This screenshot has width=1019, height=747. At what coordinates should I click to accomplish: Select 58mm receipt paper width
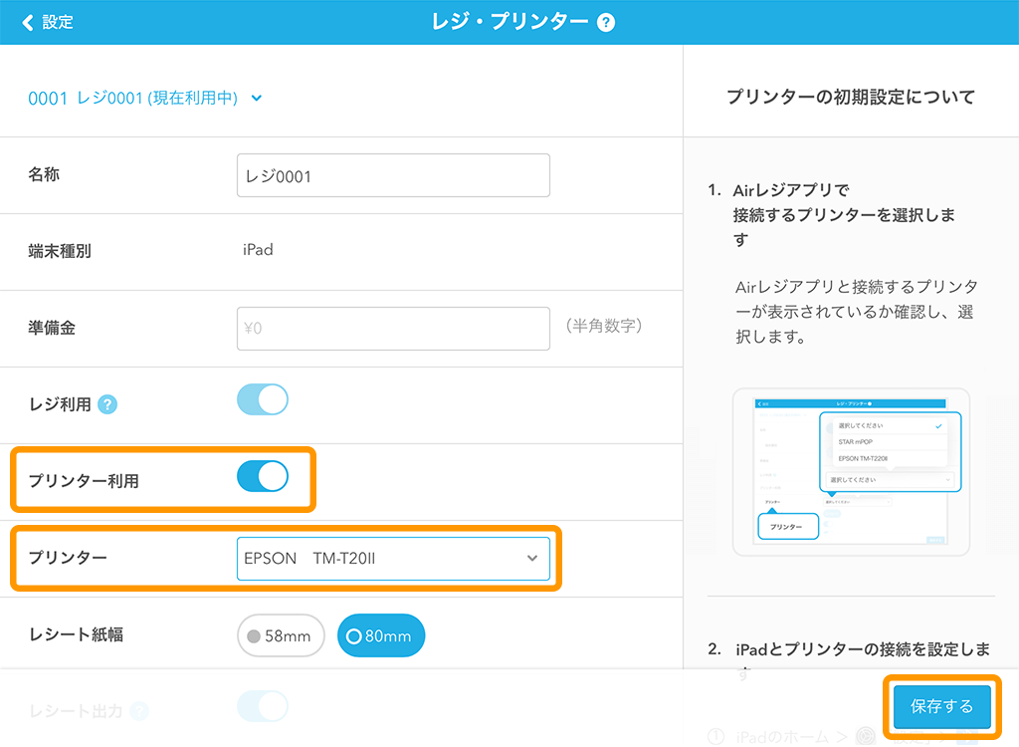point(281,635)
